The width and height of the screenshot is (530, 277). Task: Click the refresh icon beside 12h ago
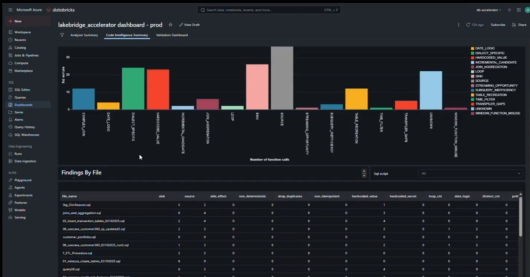point(468,25)
